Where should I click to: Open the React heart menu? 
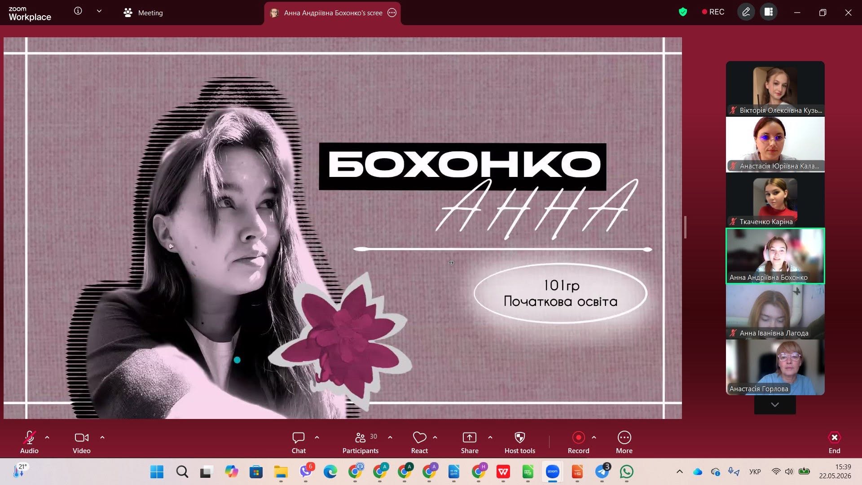coord(419,443)
